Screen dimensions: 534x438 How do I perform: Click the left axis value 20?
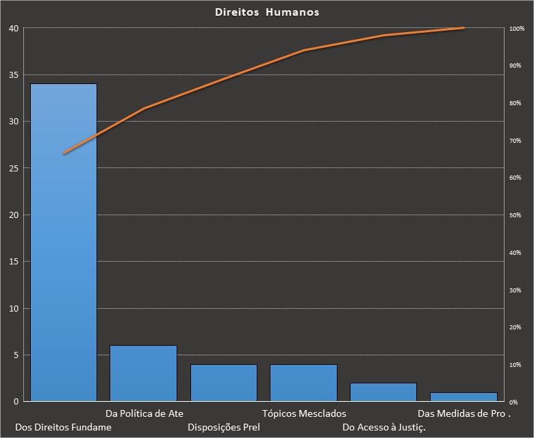pyautogui.click(x=14, y=215)
